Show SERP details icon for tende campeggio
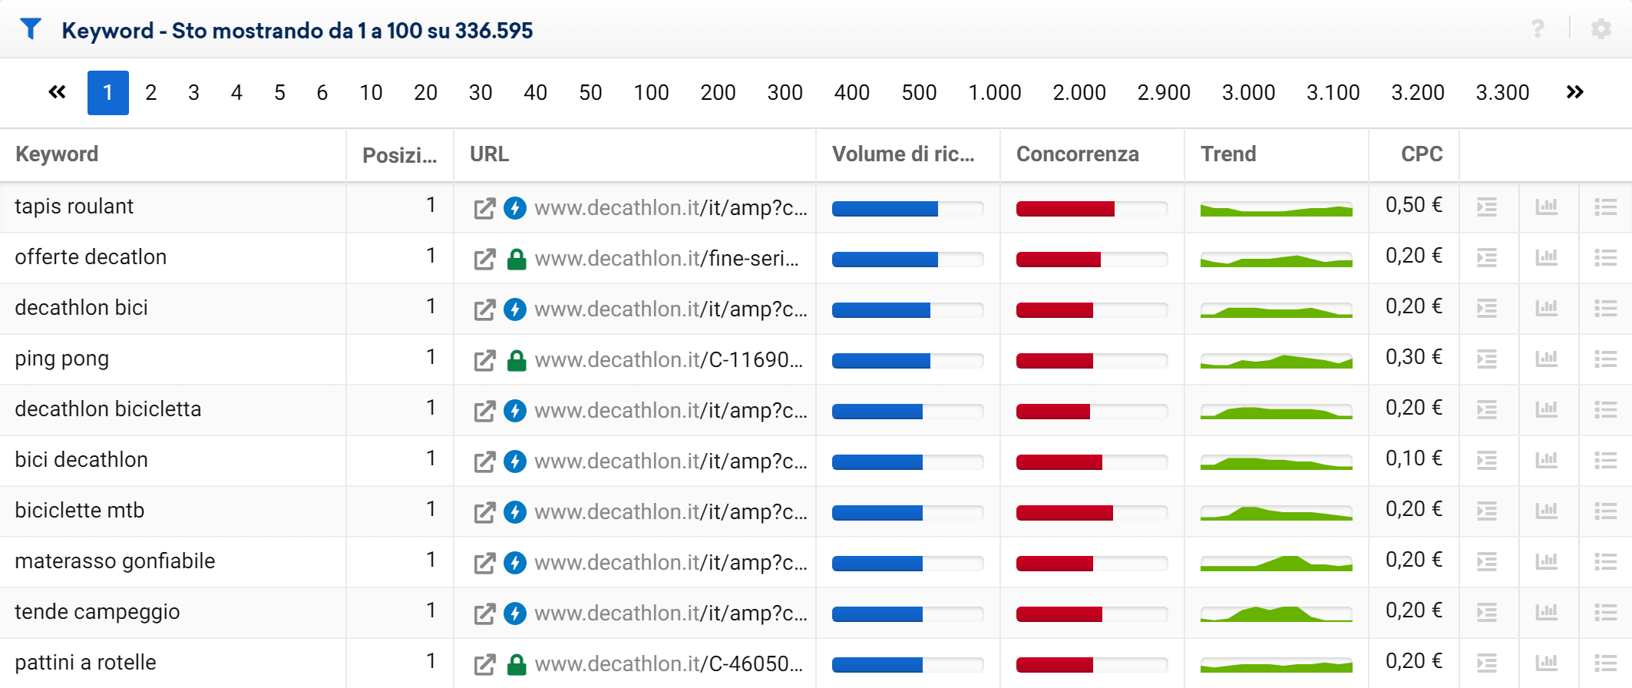 tap(1487, 612)
